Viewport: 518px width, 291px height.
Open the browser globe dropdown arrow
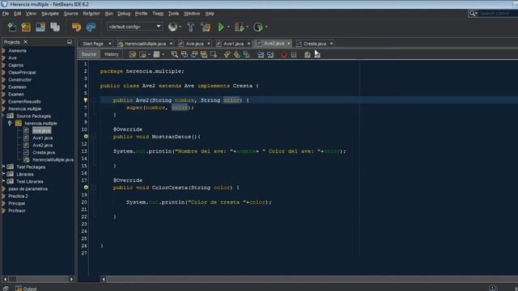(180, 27)
